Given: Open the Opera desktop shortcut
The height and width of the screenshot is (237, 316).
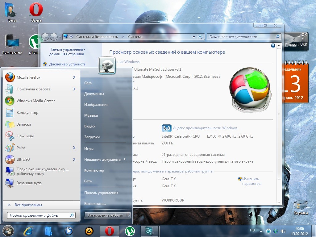Looking at the screenshot, I should pos(36,12).
